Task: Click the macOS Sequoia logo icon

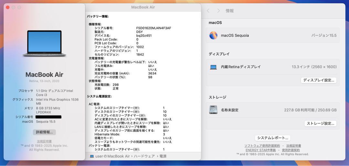Action: [213, 35]
